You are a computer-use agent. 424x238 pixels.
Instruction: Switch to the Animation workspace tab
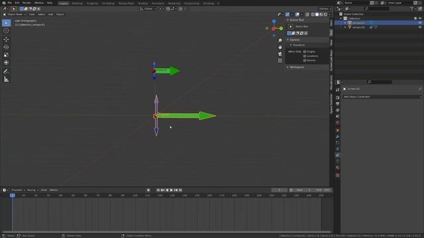pos(158,3)
